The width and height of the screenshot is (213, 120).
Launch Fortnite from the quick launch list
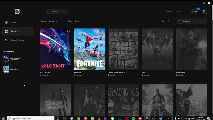click(11, 69)
